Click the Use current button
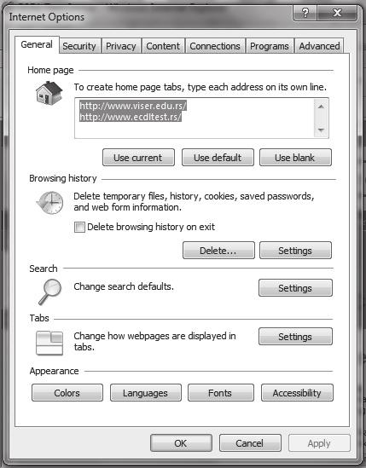This screenshot has width=366, height=468. pyautogui.click(x=138, y=158)
